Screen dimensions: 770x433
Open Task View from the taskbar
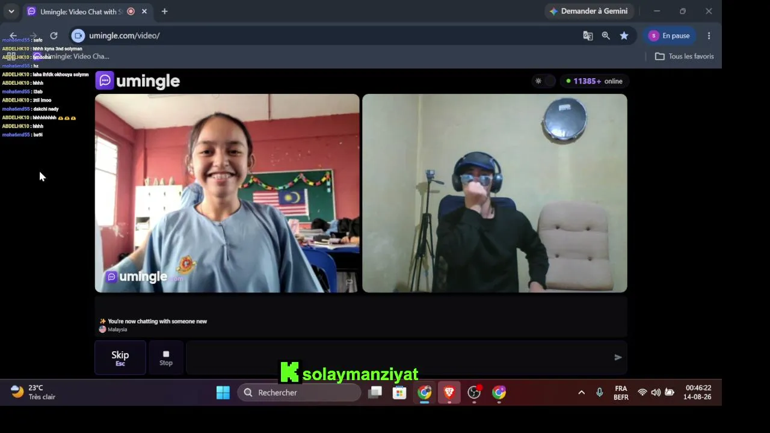[x=375, y=393]
